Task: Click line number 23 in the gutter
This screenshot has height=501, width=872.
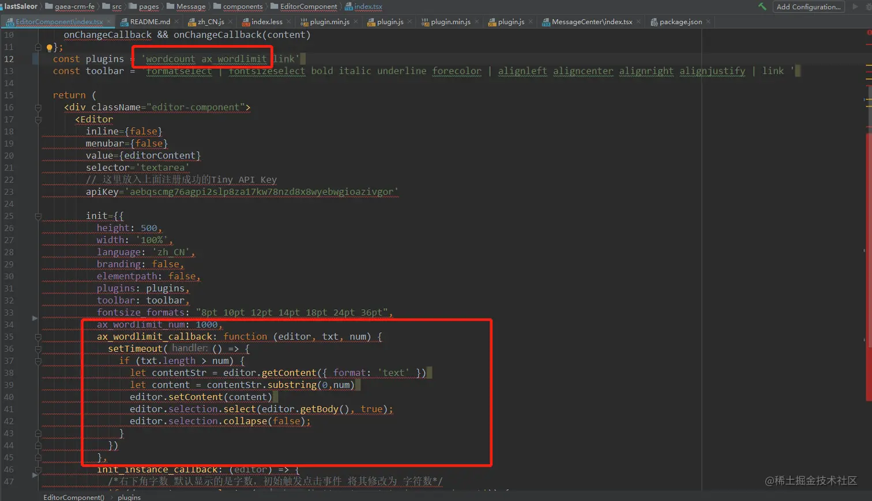Action: click(9, 192)
